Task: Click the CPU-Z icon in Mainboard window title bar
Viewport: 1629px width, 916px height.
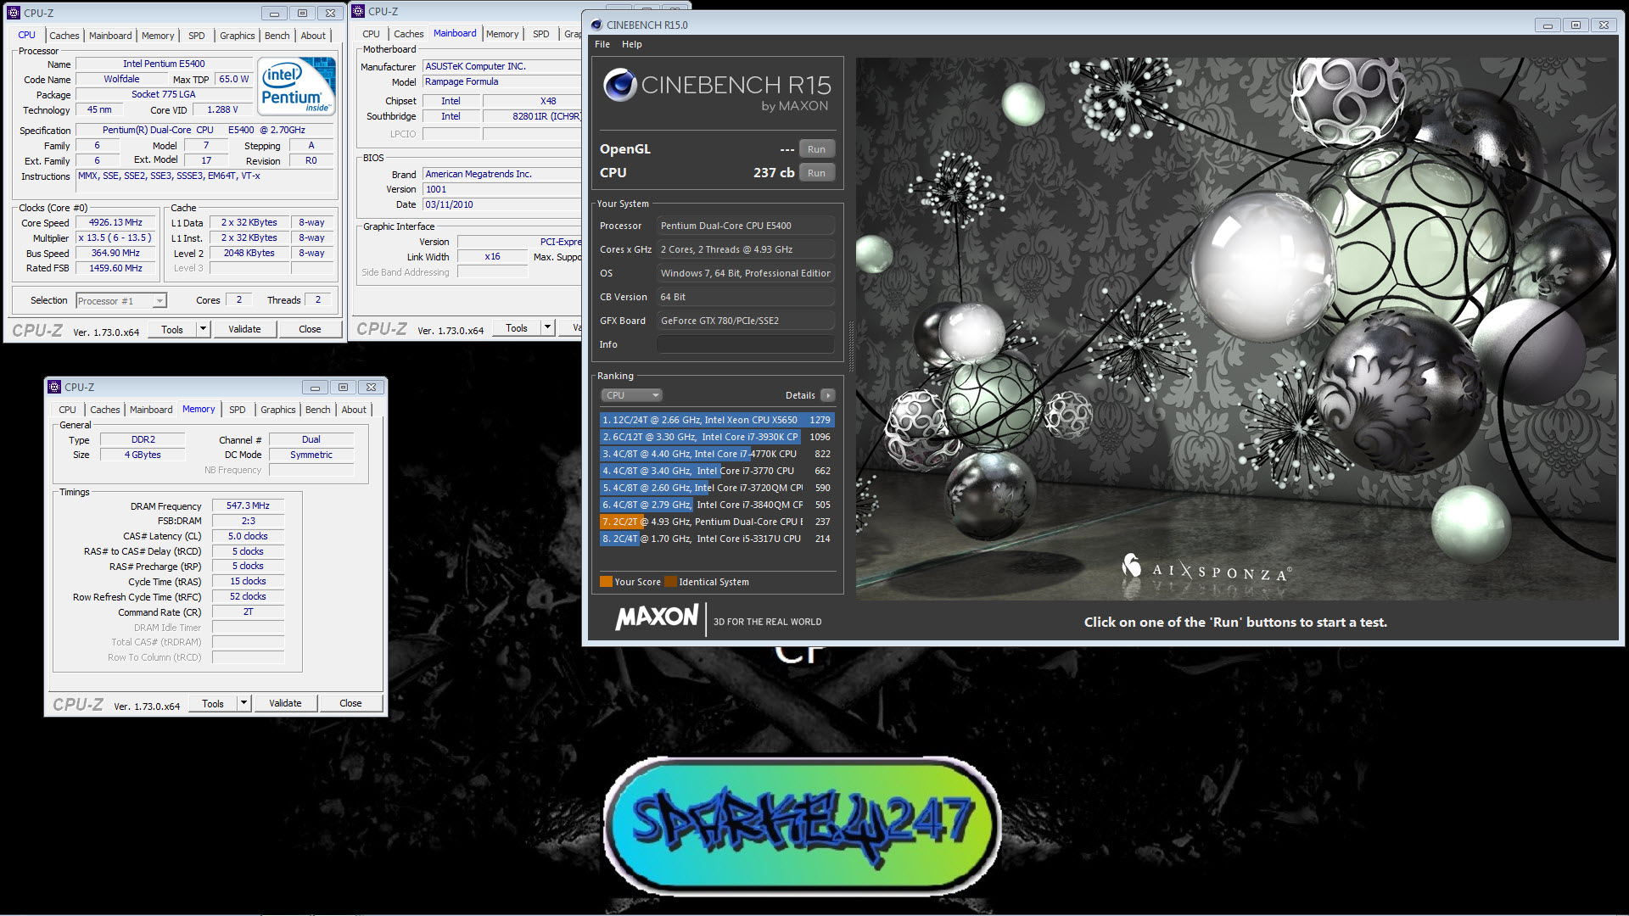Action: coord(358,11)
